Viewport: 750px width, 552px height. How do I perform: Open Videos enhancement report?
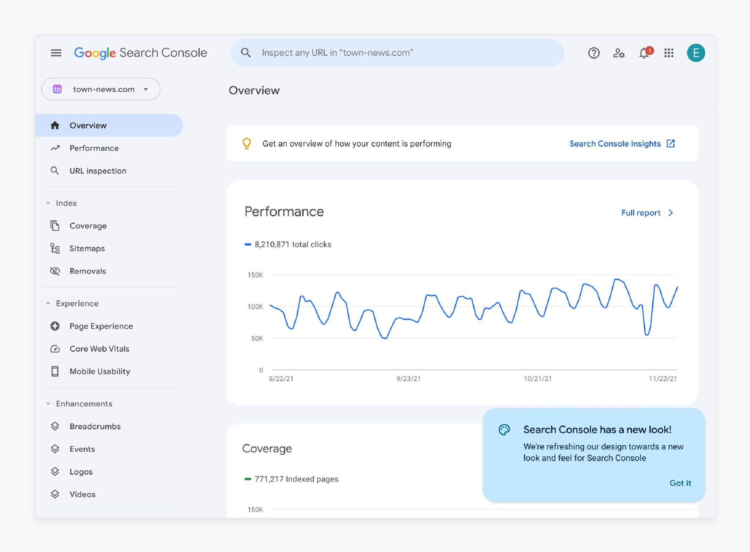[109, 494]
